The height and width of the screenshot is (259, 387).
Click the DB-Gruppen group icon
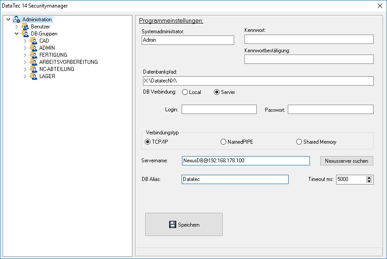[25, 34]
